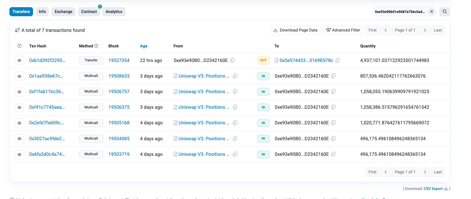The height and width of the screenshot is (199, 471).
Task: Click the magnifying glass search button
Action: click(445, 12)
